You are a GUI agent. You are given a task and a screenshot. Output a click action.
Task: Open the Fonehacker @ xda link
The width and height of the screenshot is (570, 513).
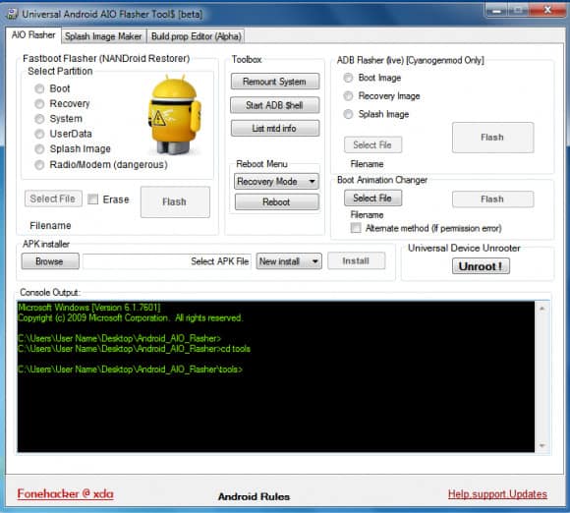click(66, 493)
